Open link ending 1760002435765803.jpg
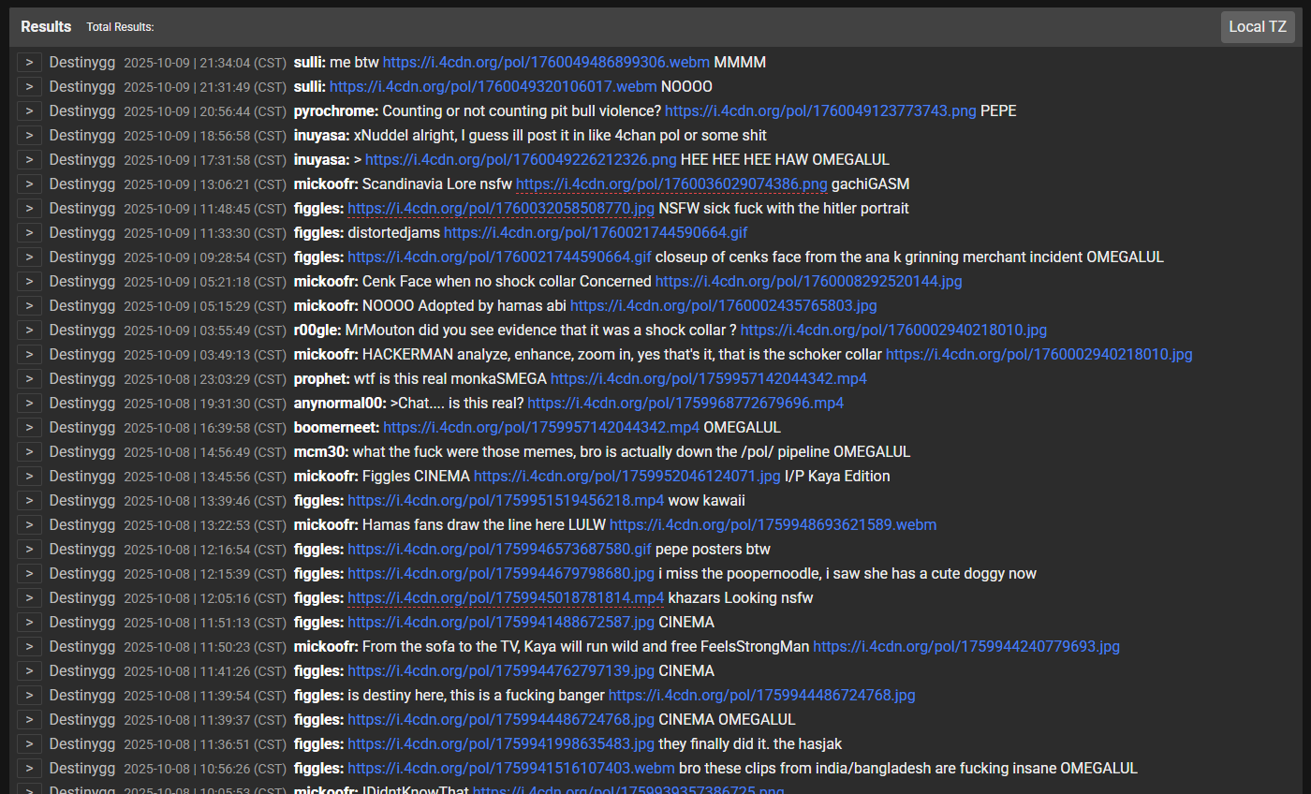The height and width of the screenshot is (794, 1311). click(724, 305)
